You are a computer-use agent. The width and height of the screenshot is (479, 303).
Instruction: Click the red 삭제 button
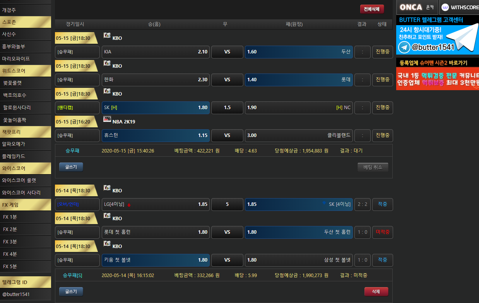pos(376,292)
